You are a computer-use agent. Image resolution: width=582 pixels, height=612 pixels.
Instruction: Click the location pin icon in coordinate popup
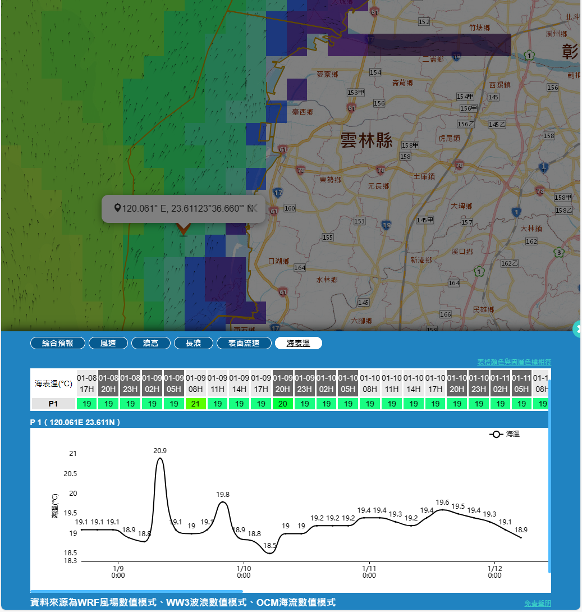[117, 208]
